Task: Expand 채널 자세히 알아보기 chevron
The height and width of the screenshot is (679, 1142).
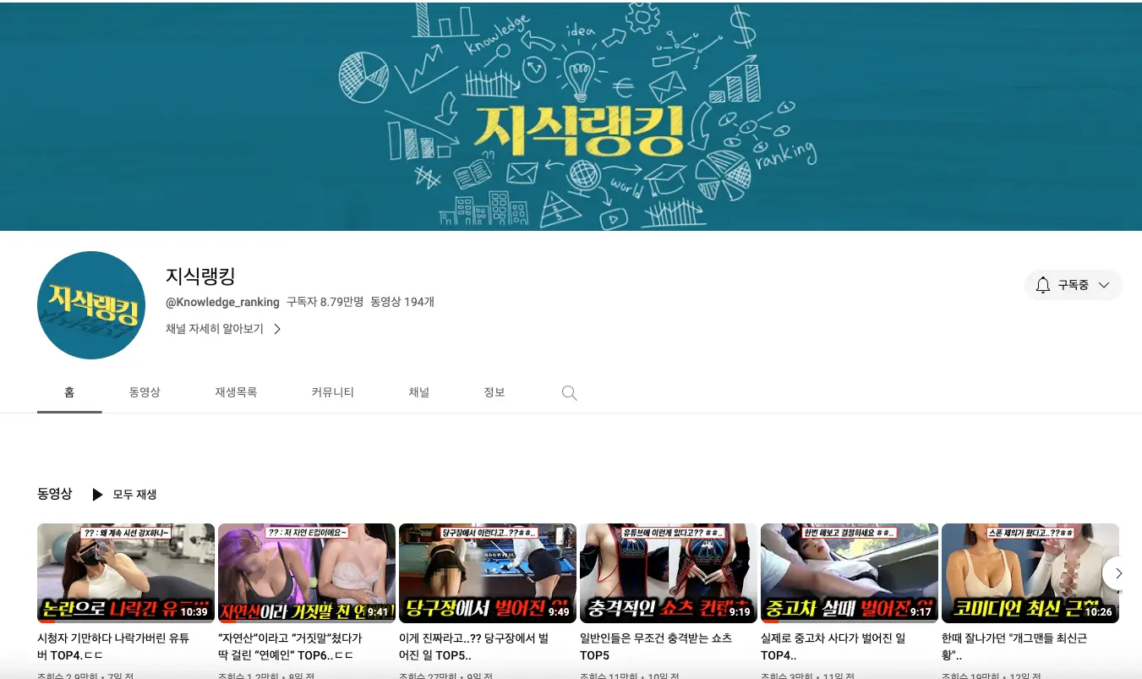Action: (x=277, y=329)
